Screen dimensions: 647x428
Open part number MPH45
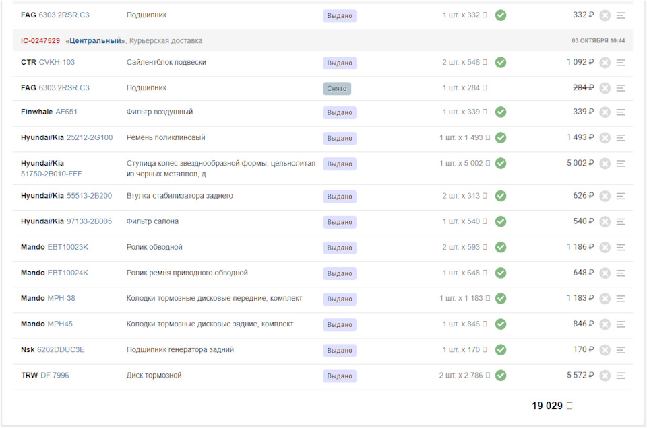(x=60, y=324)
